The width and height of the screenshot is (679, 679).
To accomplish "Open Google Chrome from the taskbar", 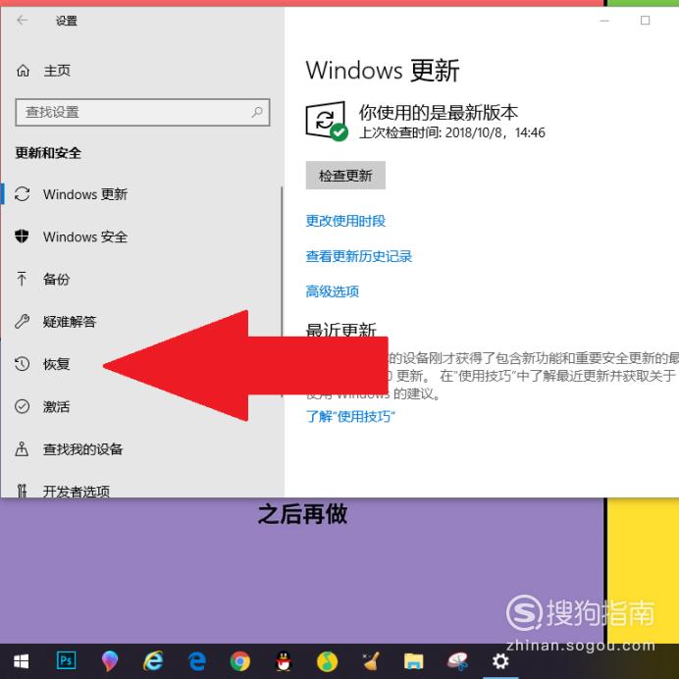I will point(239,661).
